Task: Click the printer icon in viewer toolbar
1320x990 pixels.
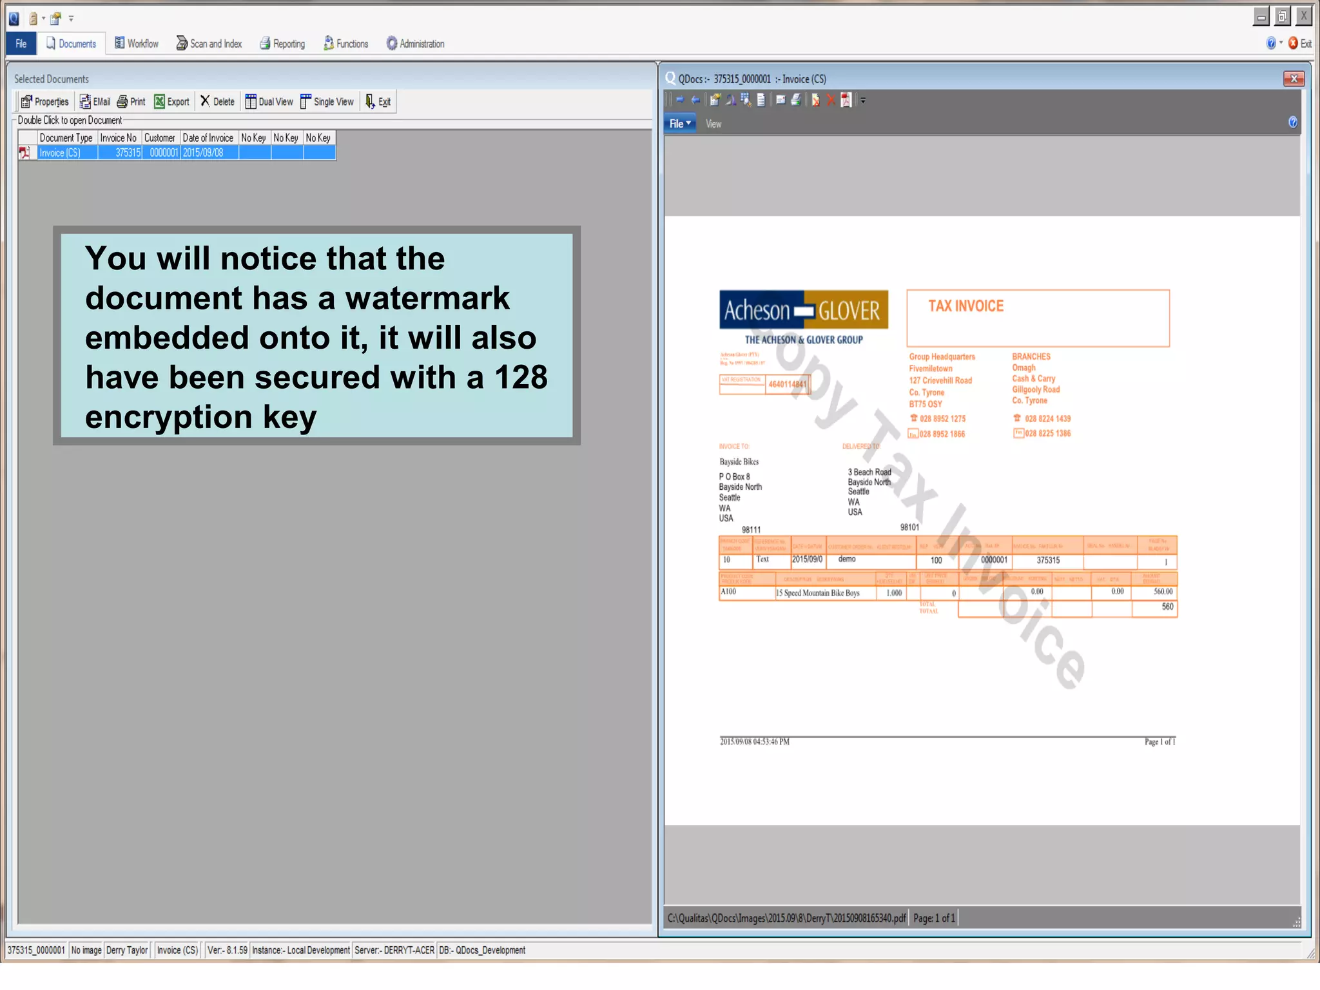Action: (x=797, y=100)
